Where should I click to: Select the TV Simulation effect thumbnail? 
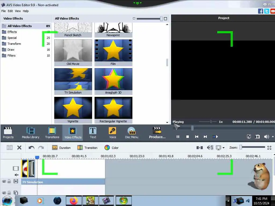(x=73, y=82)
